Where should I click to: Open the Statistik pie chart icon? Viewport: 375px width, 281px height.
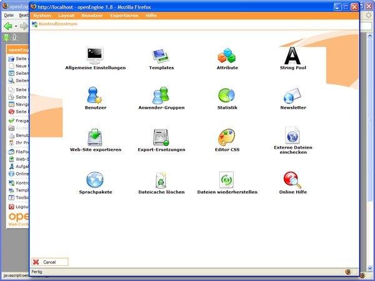pyautogui.click(x=226, y=96)
